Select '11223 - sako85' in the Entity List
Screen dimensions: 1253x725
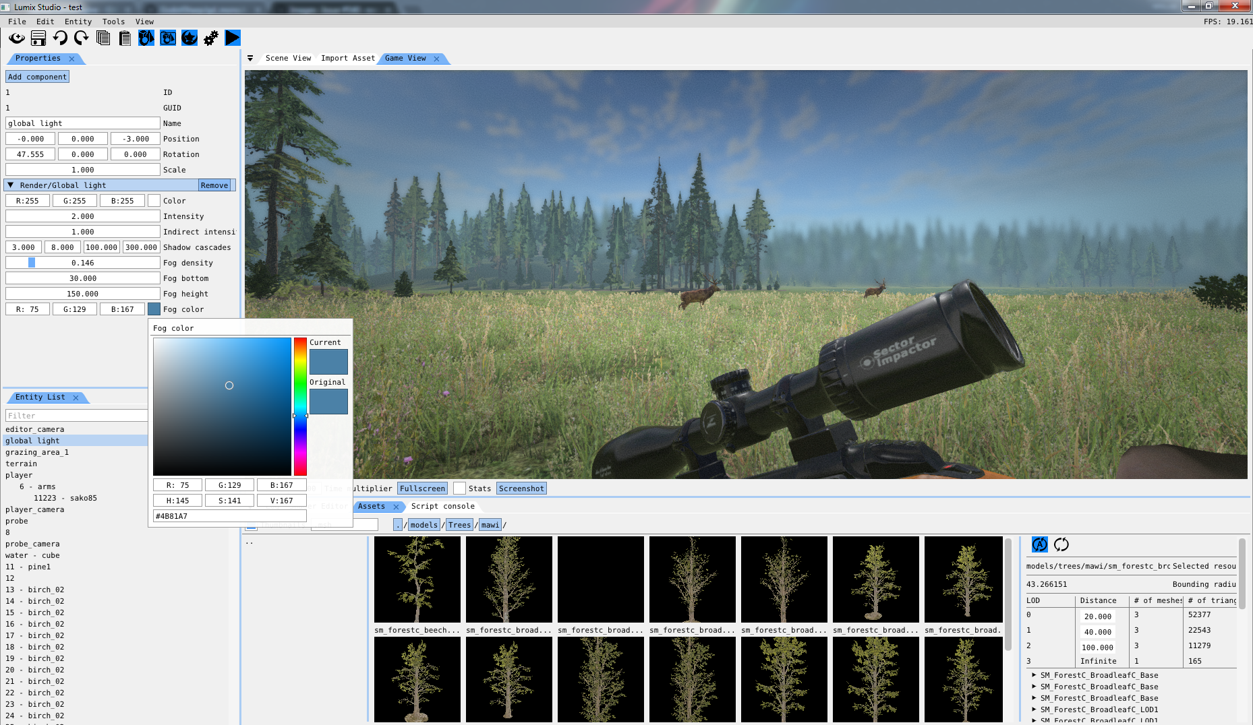[x=65, y=498]
